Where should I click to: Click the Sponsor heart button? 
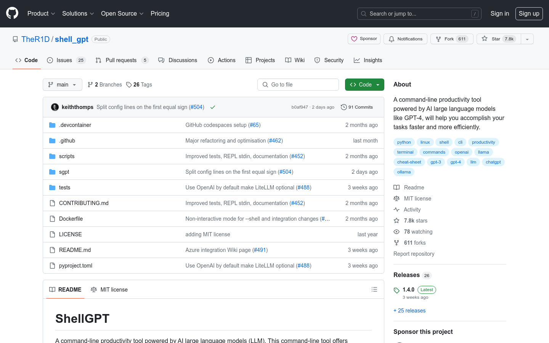[364, 39]
